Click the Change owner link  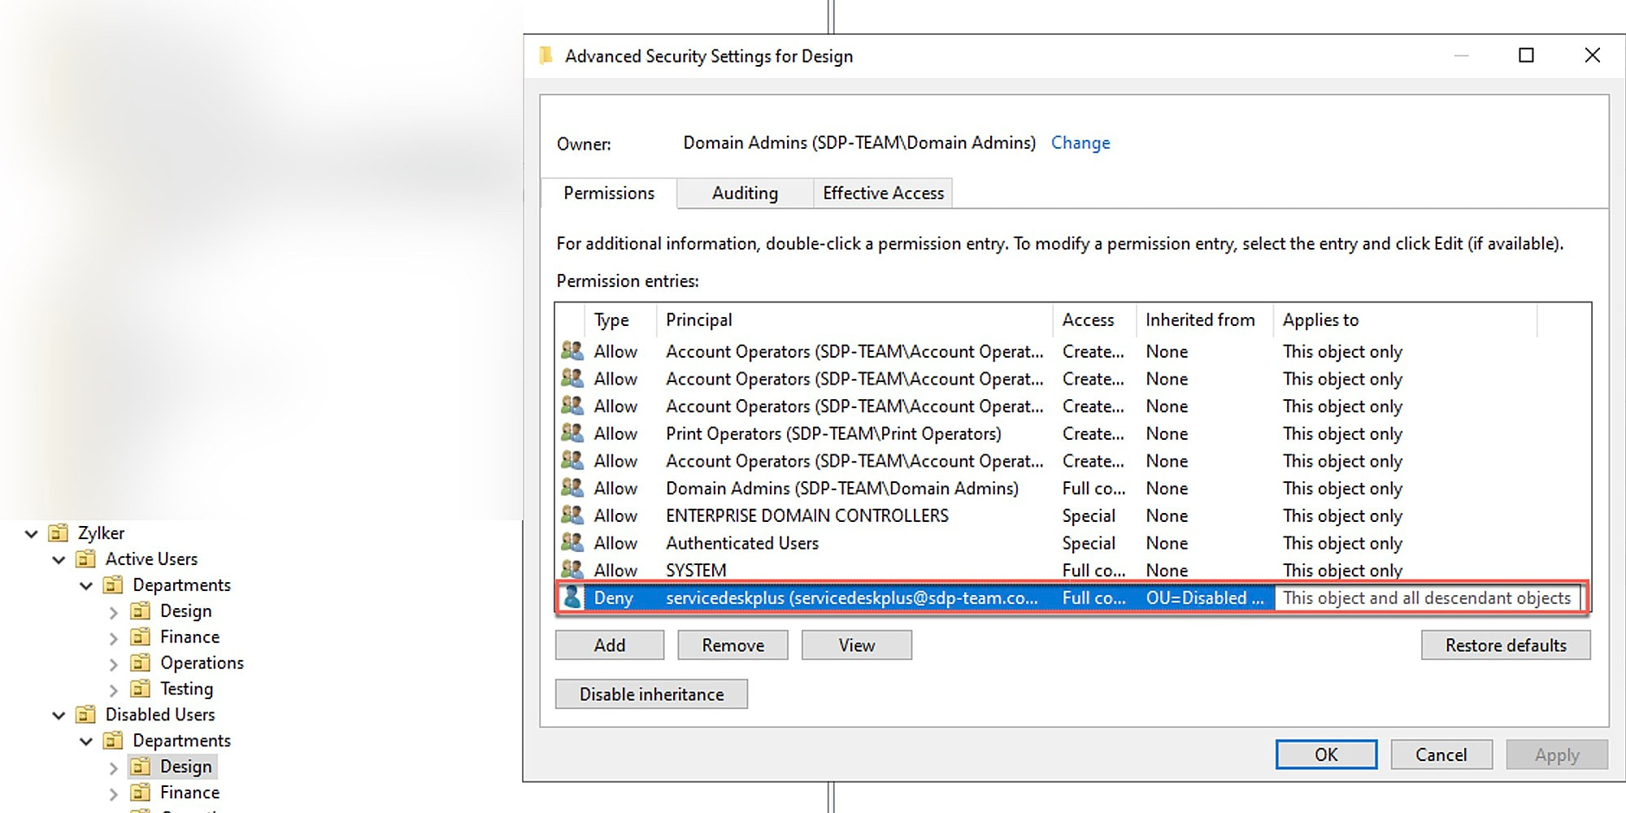[x=1080, y=143]
